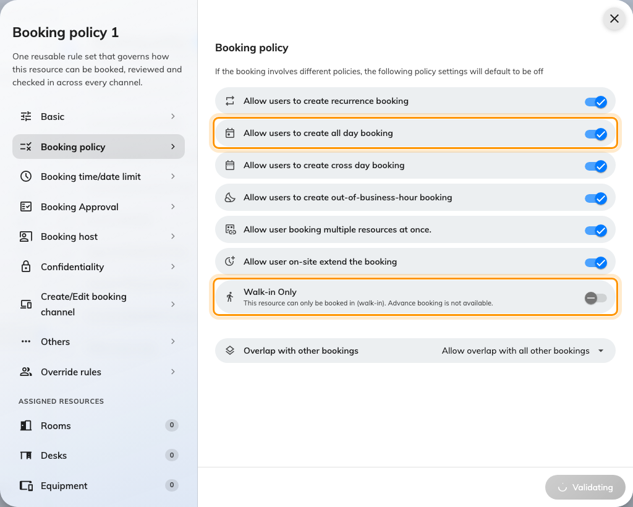The width and height of the screenshot is (633, 507).
Task: Expand Booking Approval chevron
Action: pyautogui.click(x=173, y=207)
